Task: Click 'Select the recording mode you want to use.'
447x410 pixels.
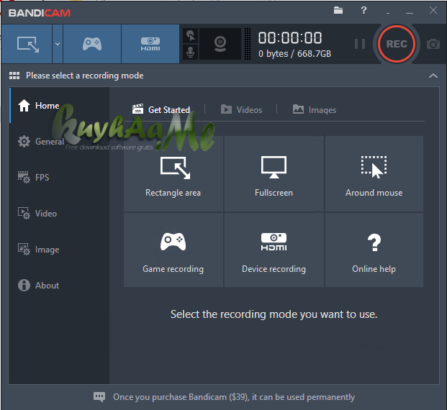Action: click(274, 314)
